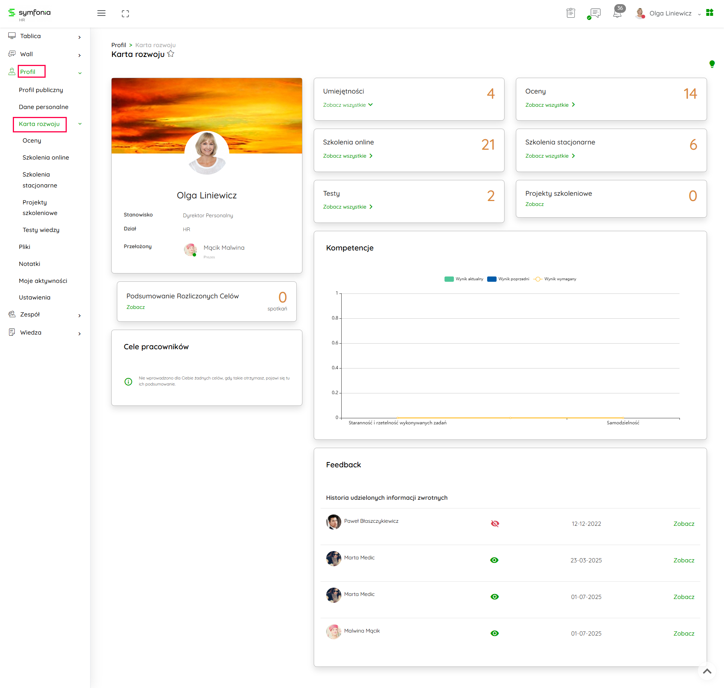Click Zobacz for 12-12-2022 feedback
This screenshot has height=688, width=724.
[x=683, y=524]
